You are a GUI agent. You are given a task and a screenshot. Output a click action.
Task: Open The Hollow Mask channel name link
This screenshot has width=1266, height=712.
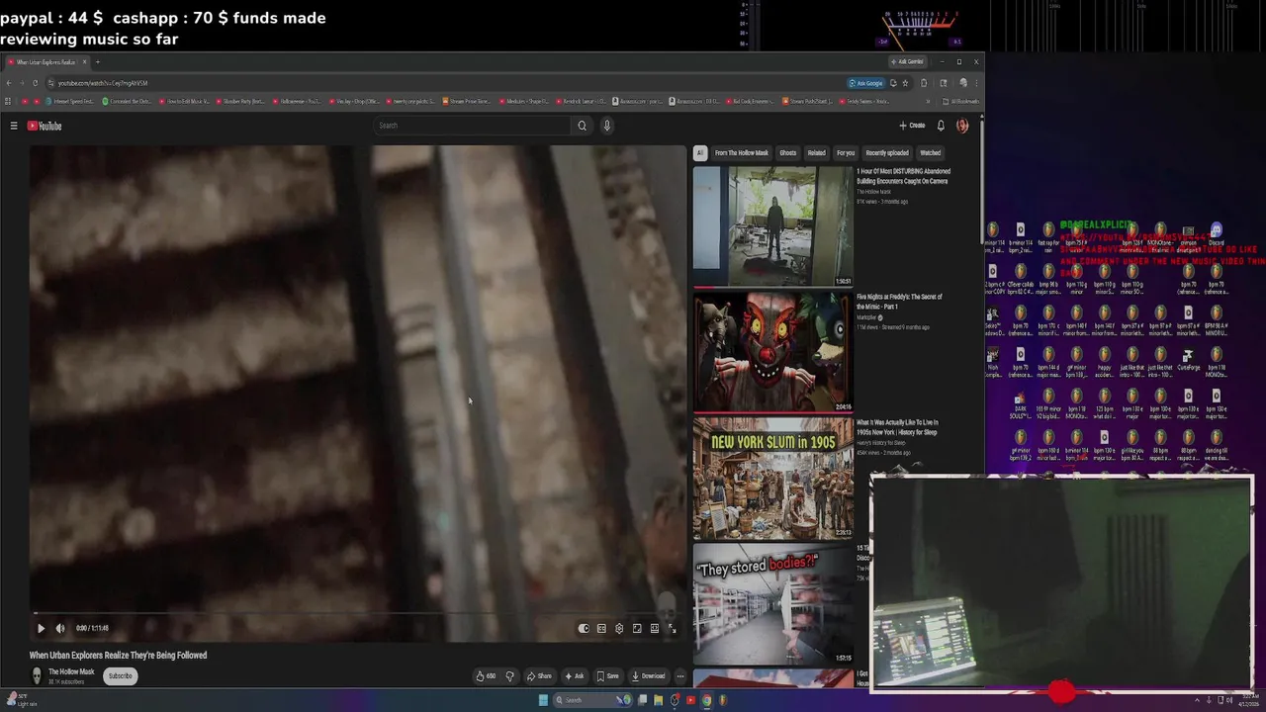(x=71, y=671)
